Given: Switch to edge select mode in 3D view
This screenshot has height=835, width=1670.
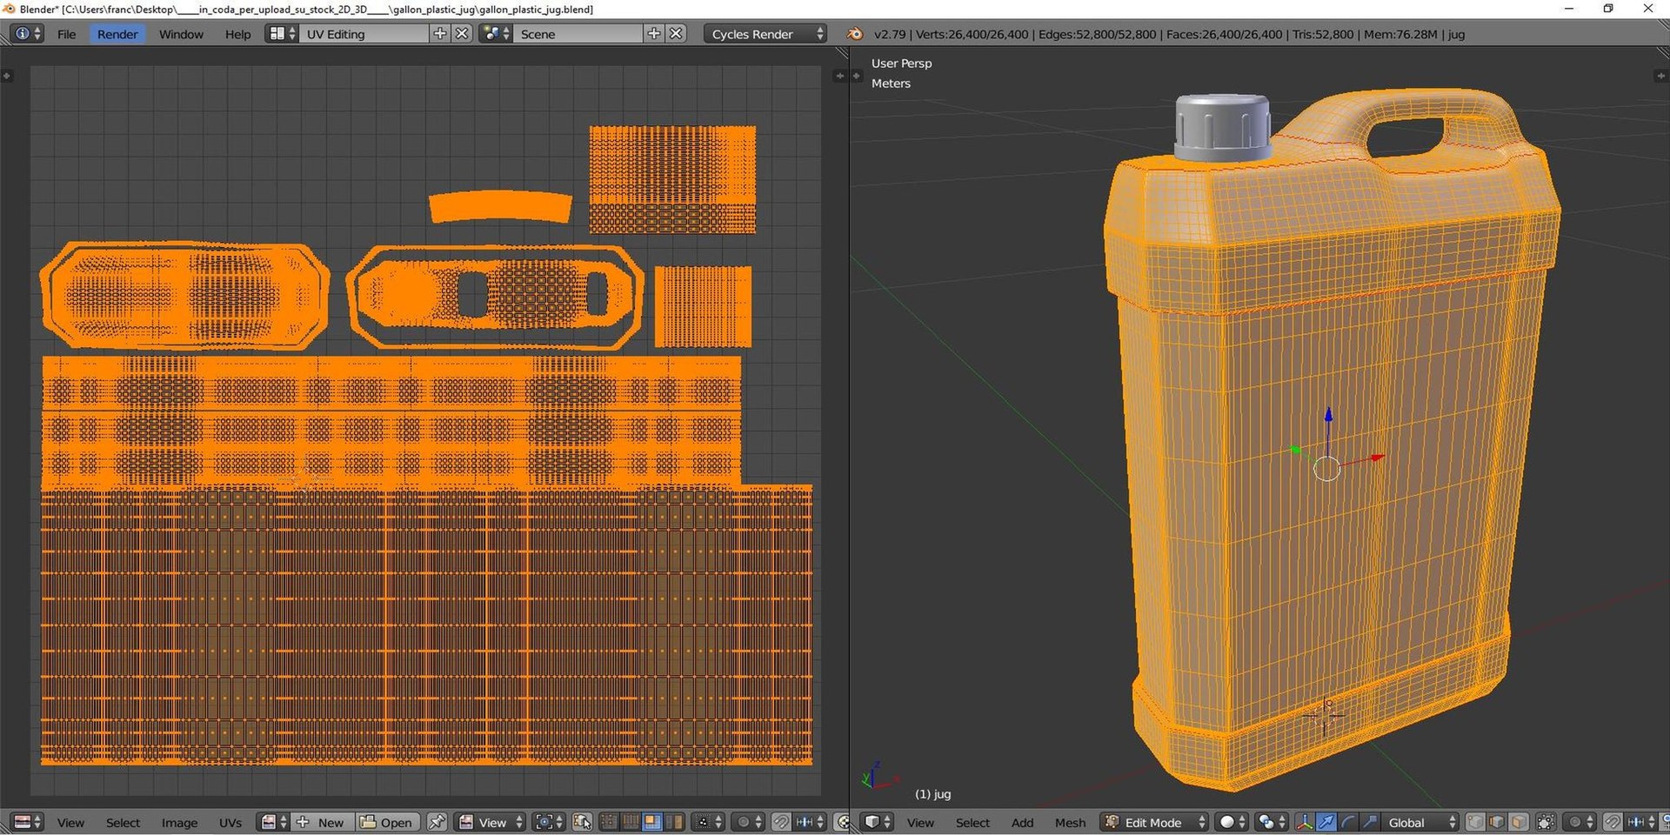Looking at the screenshot, I should pos(1497,822).
